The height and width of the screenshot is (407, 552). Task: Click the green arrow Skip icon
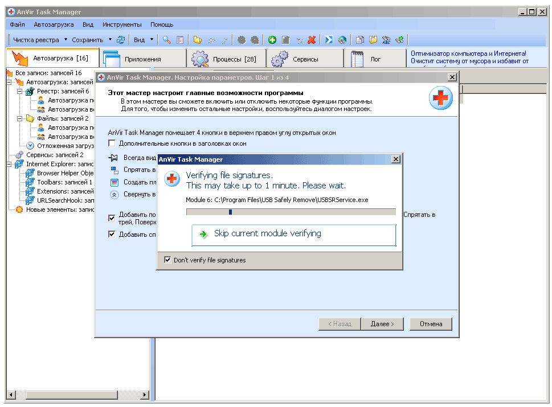[x=203, y=234]
